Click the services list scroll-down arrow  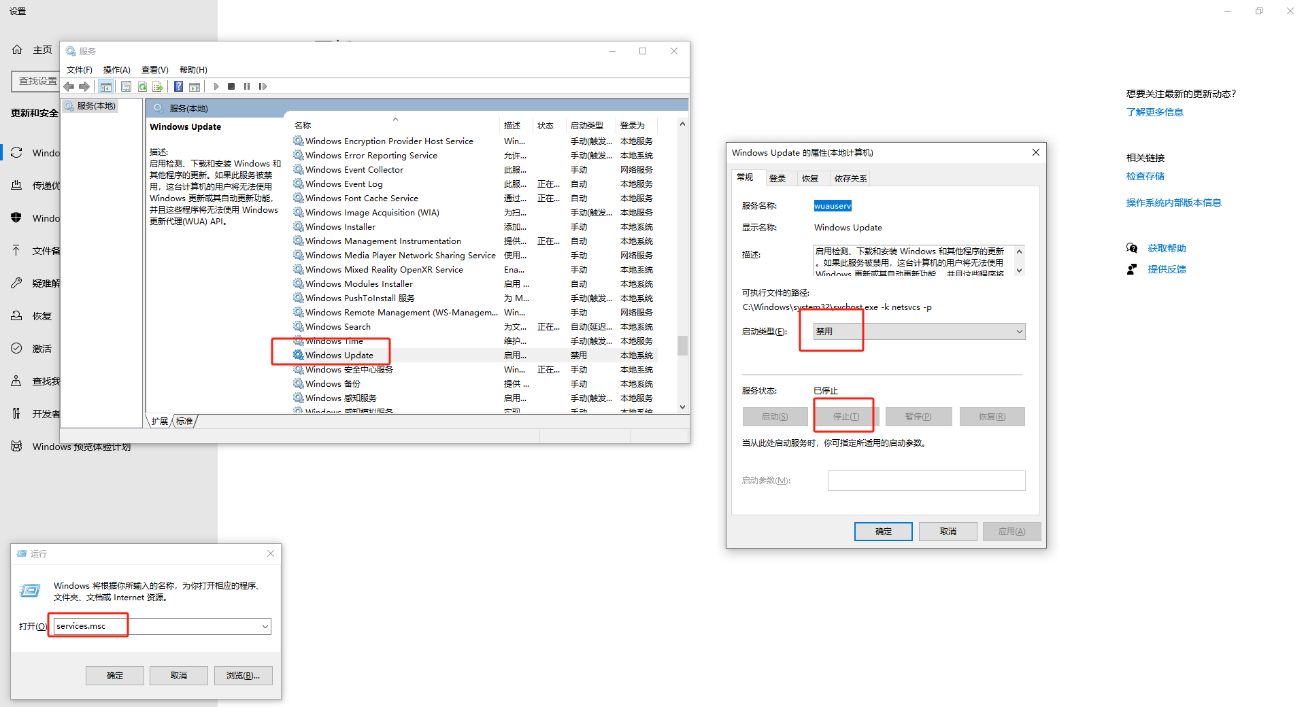click(682, 407)
